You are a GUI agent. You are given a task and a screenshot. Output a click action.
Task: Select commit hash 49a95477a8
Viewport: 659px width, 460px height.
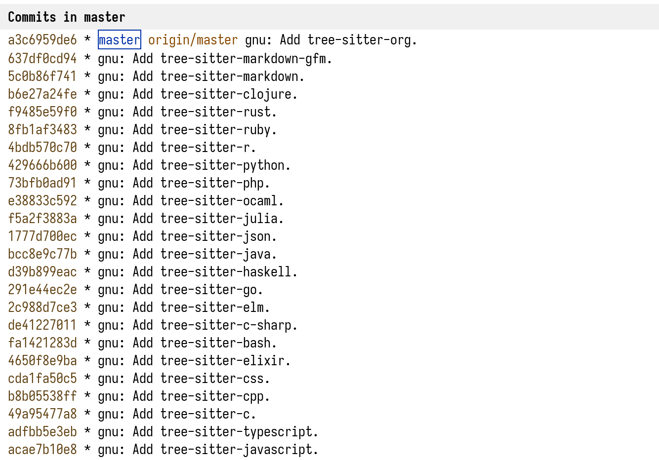pos(42,414)
